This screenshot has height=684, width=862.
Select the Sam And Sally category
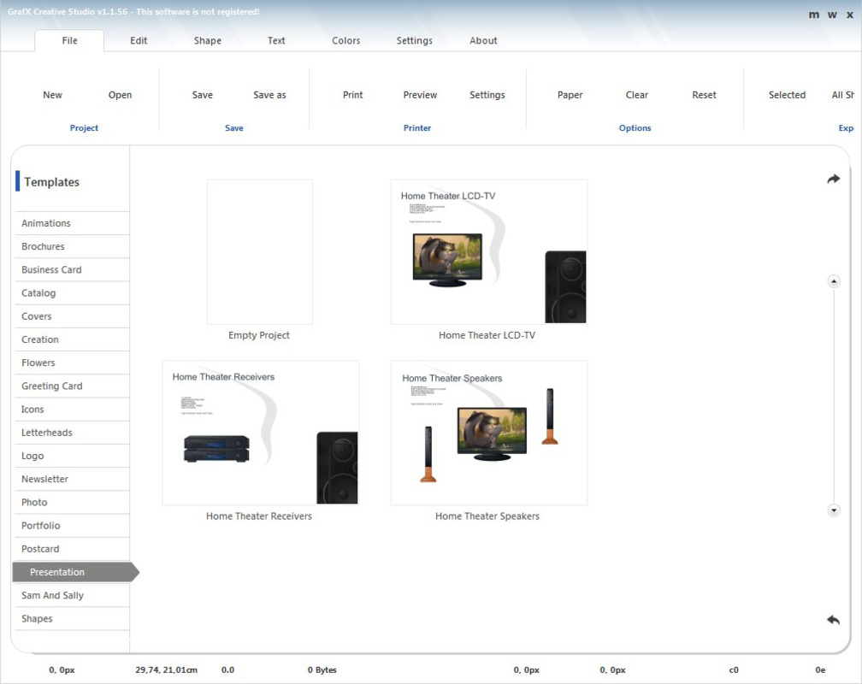tap(72, 595)
